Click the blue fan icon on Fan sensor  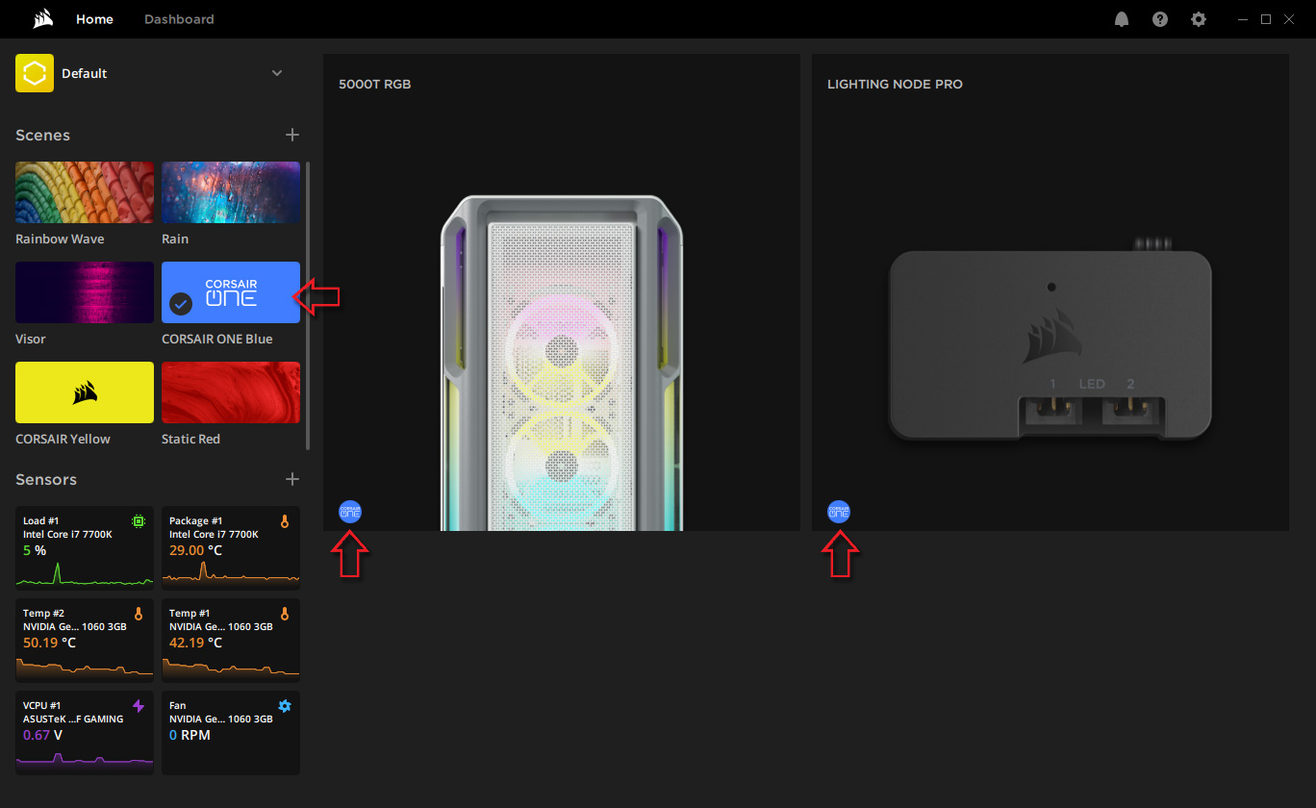(284, 706)
